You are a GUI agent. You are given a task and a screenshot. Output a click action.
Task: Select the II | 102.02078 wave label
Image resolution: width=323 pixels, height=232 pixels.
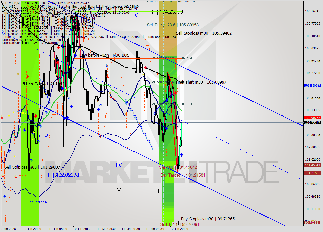pyautogui.click(x=64, y=175)
